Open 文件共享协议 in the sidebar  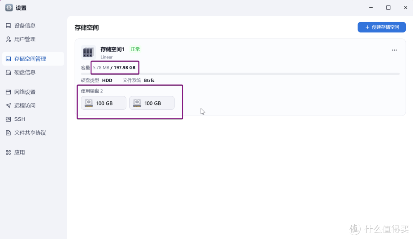[x=33, y=133]
